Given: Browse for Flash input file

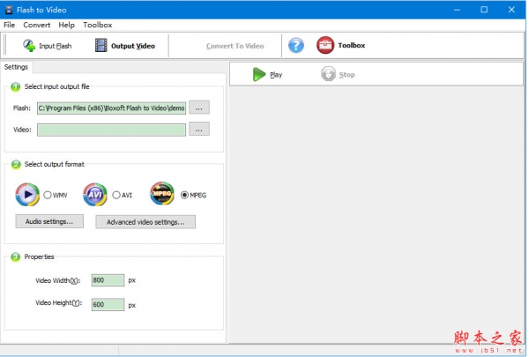Looking at the screenshot, I should pos(199,108).
